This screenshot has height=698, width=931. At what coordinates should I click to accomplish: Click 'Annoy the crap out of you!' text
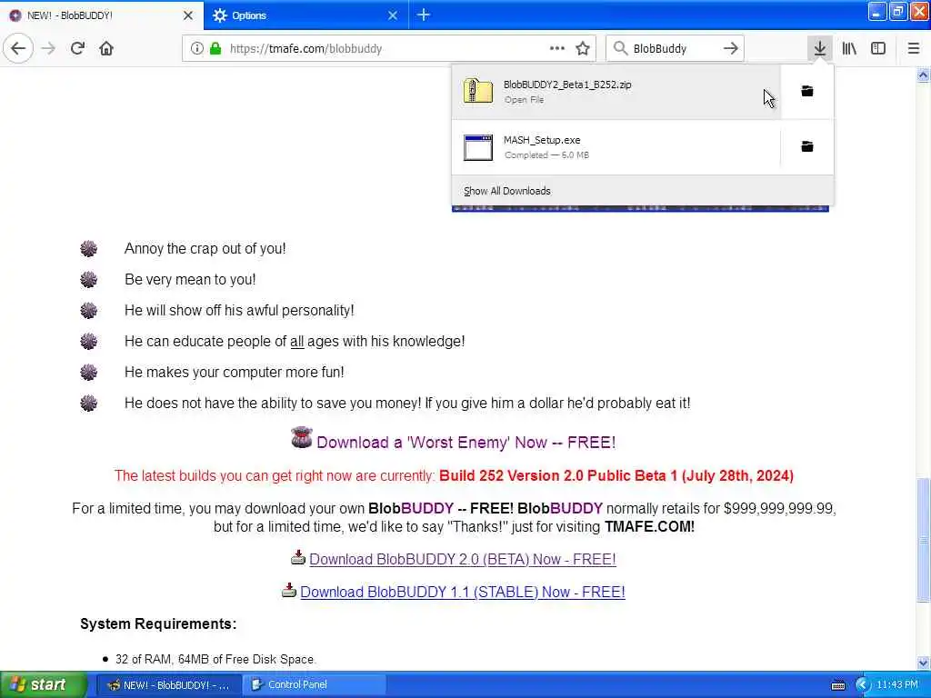tap(205, 249)
